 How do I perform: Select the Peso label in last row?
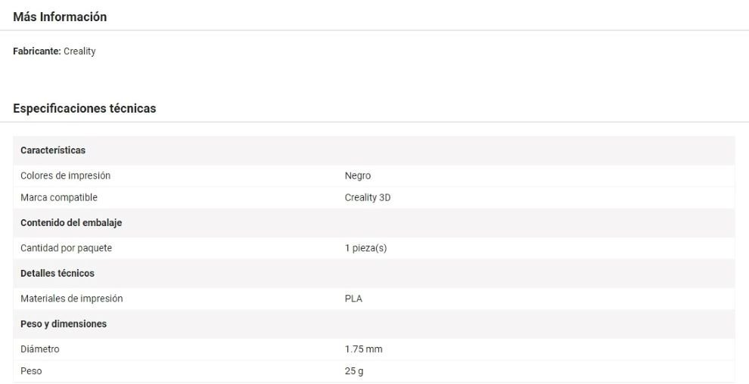[x=32, y=371]
